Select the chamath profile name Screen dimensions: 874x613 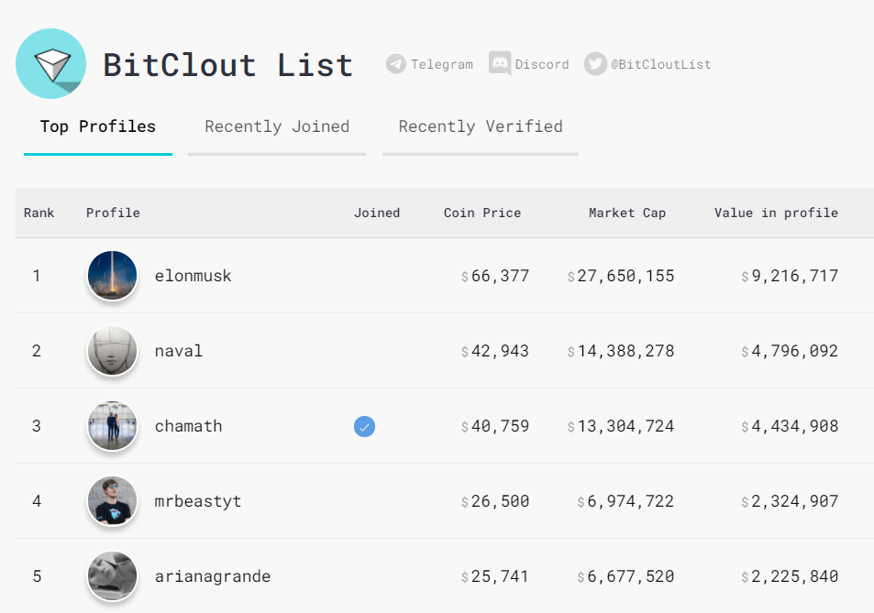tap(188, 426)
